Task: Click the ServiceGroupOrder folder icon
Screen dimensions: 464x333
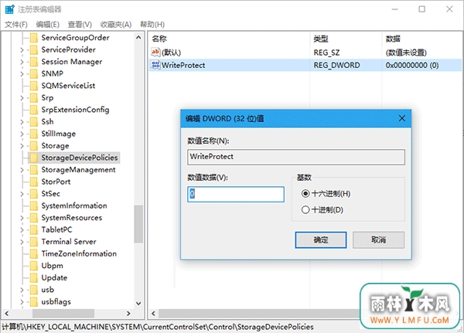Action: tap(34, 38)
